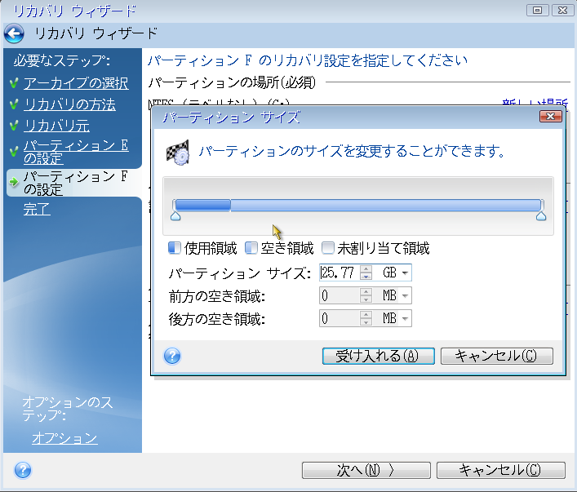
Task: Click the partition size input field
Action: click(x=339, y=273)
